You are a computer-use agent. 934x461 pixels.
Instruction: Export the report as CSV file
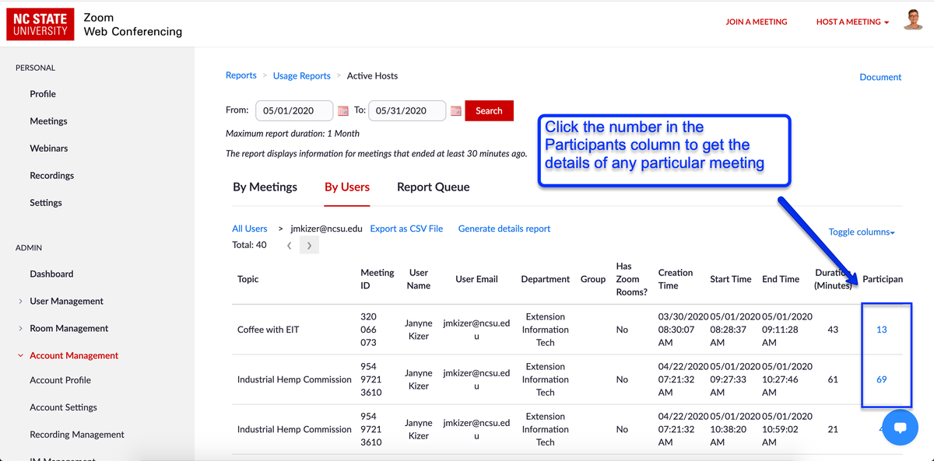pyautogui.click(x=406, y=229)
